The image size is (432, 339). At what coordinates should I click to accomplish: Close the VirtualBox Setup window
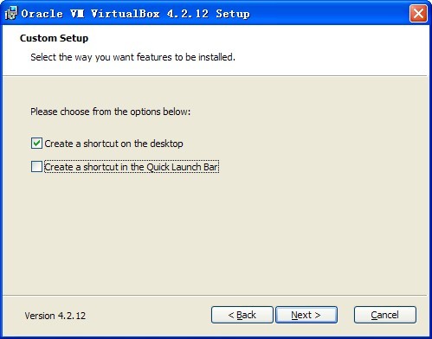(418, 13)
